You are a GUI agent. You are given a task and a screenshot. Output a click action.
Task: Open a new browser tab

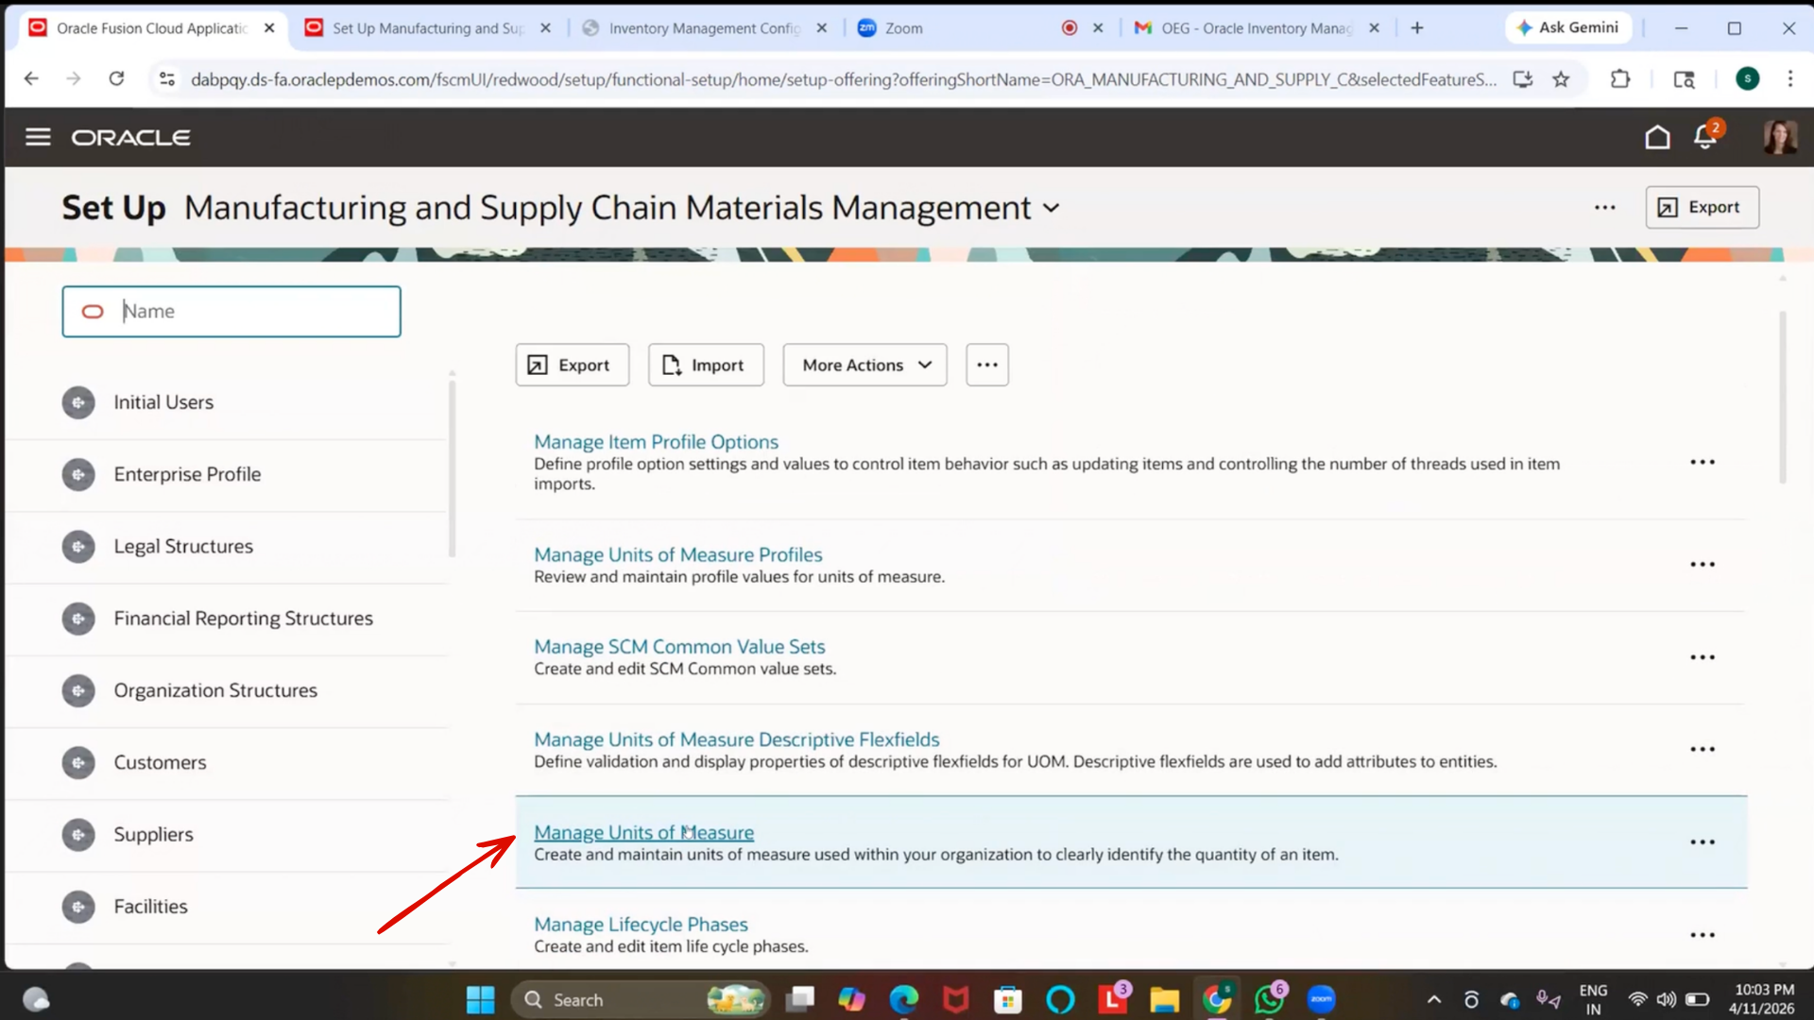pos(1417,28)
